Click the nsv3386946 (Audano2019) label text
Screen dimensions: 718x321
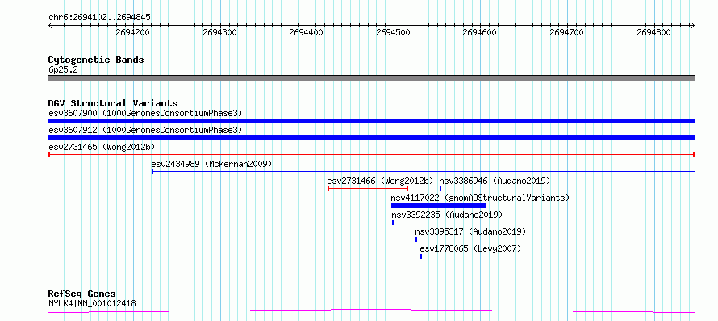point(495,181)
